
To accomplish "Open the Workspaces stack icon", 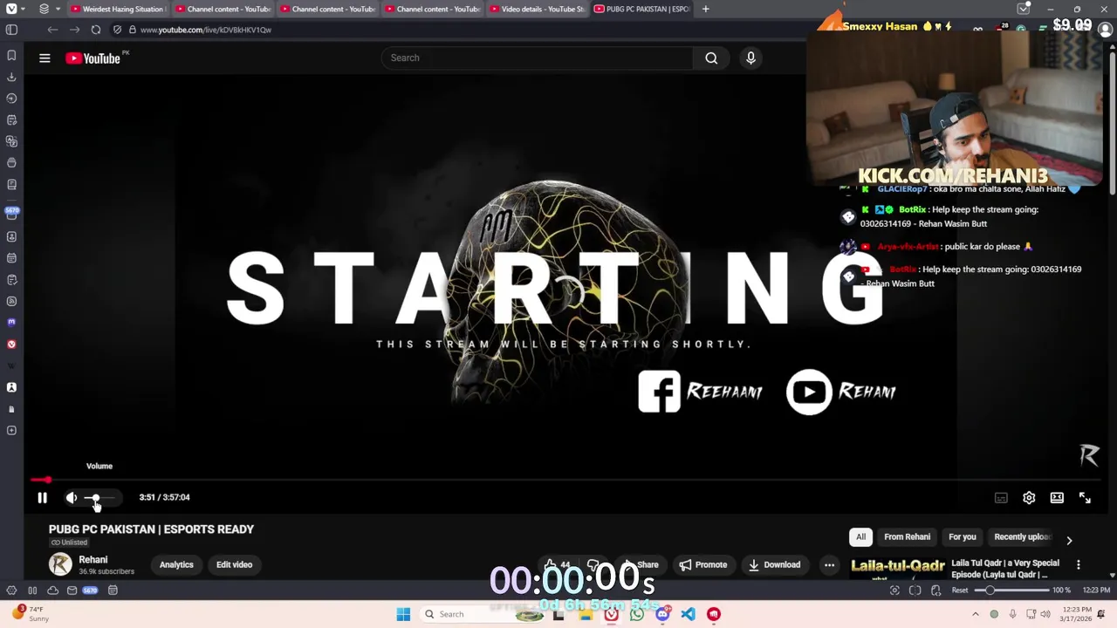I will tap(44, 9).
